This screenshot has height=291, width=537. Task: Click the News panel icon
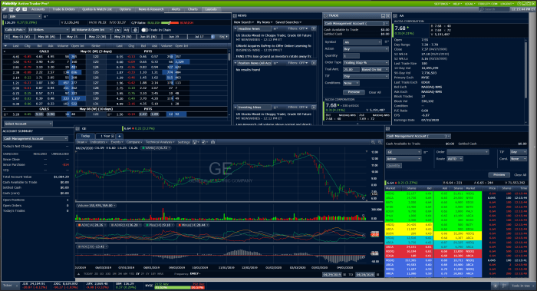(x=235, y=16)
